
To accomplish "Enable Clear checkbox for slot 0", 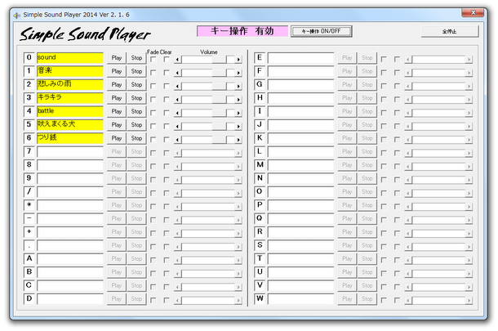I will coord(167,60).
